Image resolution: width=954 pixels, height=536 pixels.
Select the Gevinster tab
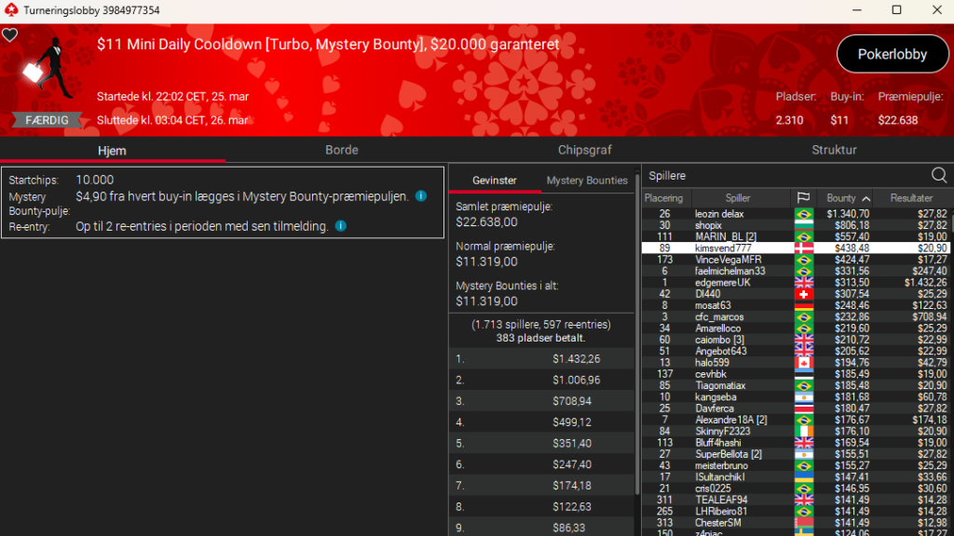[x=495, y=181]
